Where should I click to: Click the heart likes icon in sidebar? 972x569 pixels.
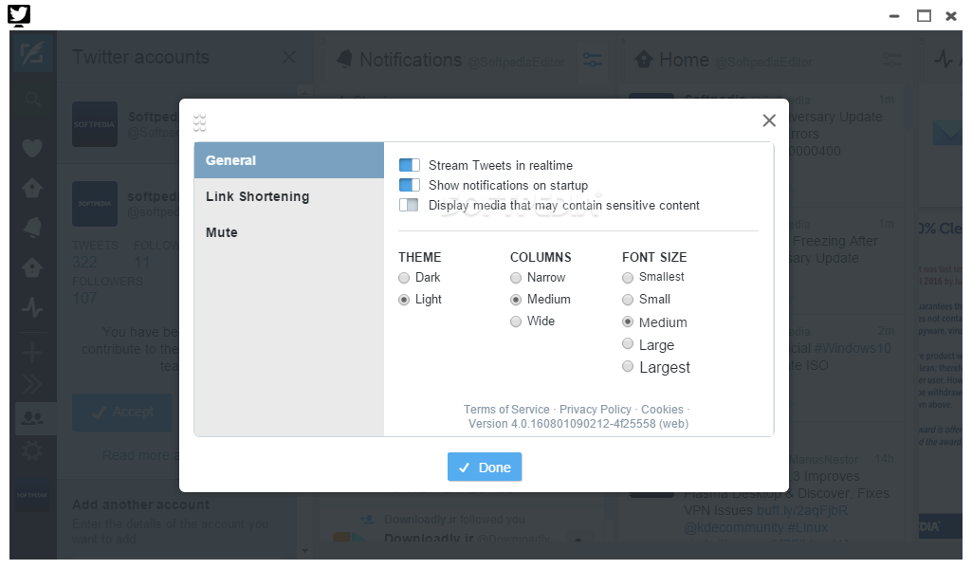tap(32, 148)
